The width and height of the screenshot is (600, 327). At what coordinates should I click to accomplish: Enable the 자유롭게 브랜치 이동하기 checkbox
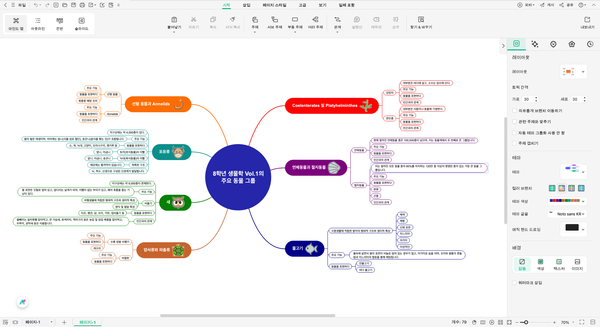pyautogui.click(x=514, y=111)
